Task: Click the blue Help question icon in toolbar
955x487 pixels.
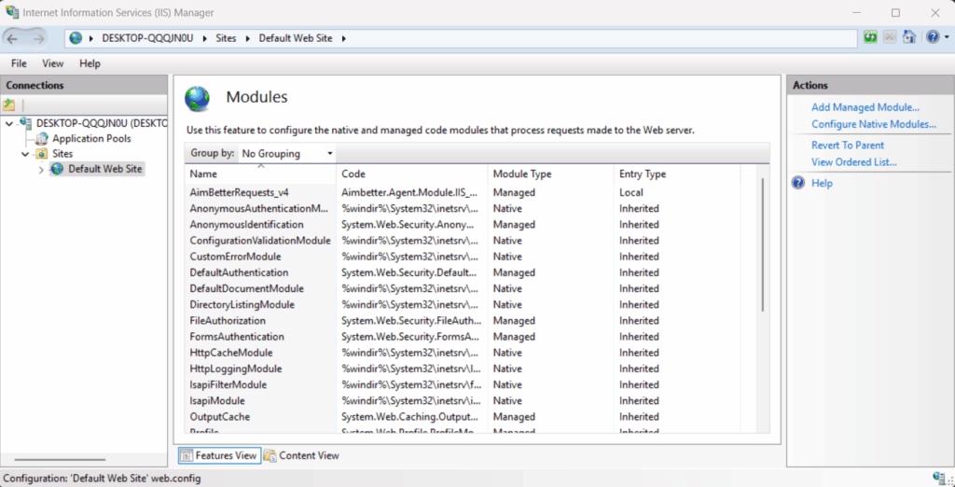Action: (933, 37)
